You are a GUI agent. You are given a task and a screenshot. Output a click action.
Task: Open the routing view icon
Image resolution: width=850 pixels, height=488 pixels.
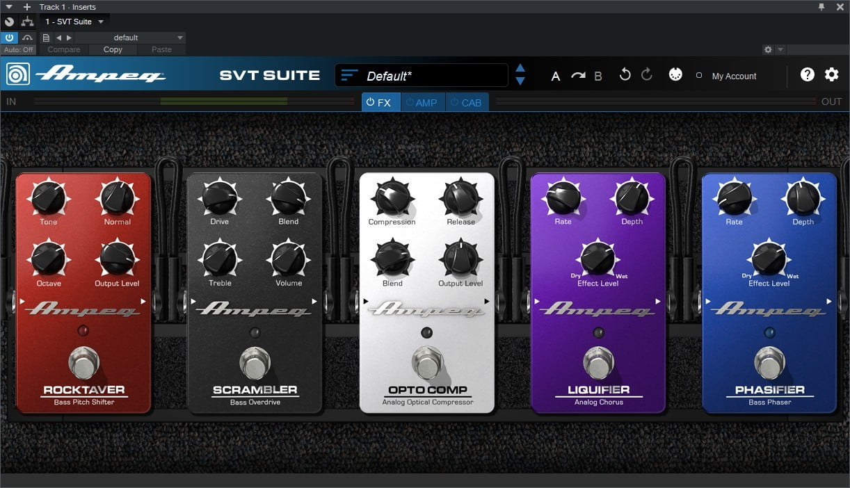tap(28, 22)
